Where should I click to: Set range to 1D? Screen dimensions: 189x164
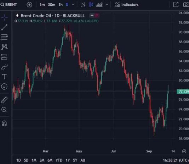pos(18,160)
